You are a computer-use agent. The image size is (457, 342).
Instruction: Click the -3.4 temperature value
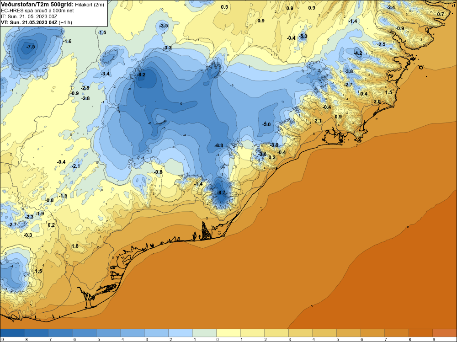click(x=105, y=74)
